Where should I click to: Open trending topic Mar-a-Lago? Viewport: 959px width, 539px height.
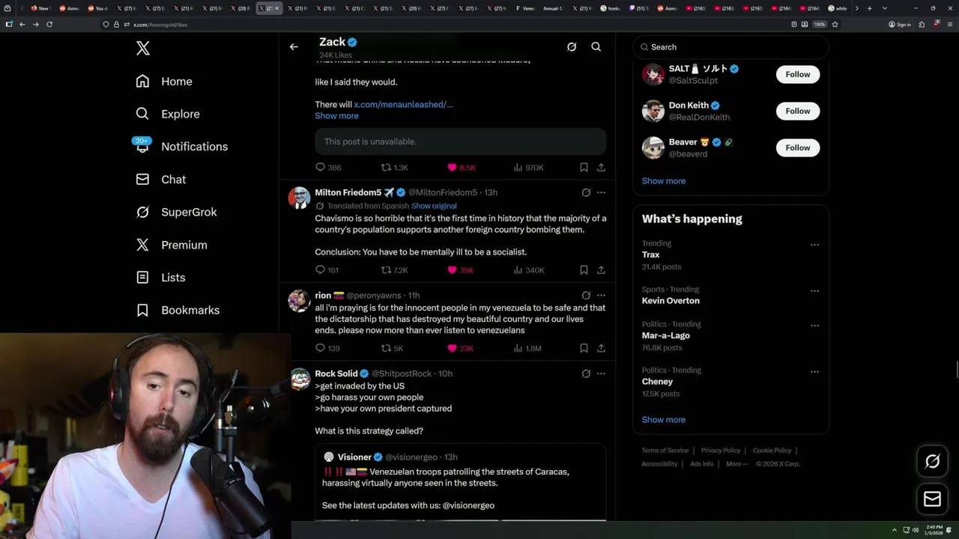point(665,335)
